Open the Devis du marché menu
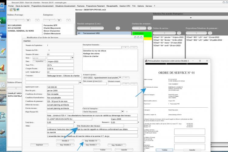Viewport: 228px width, 152px height. pyautogui.click(x=22, y=6)
